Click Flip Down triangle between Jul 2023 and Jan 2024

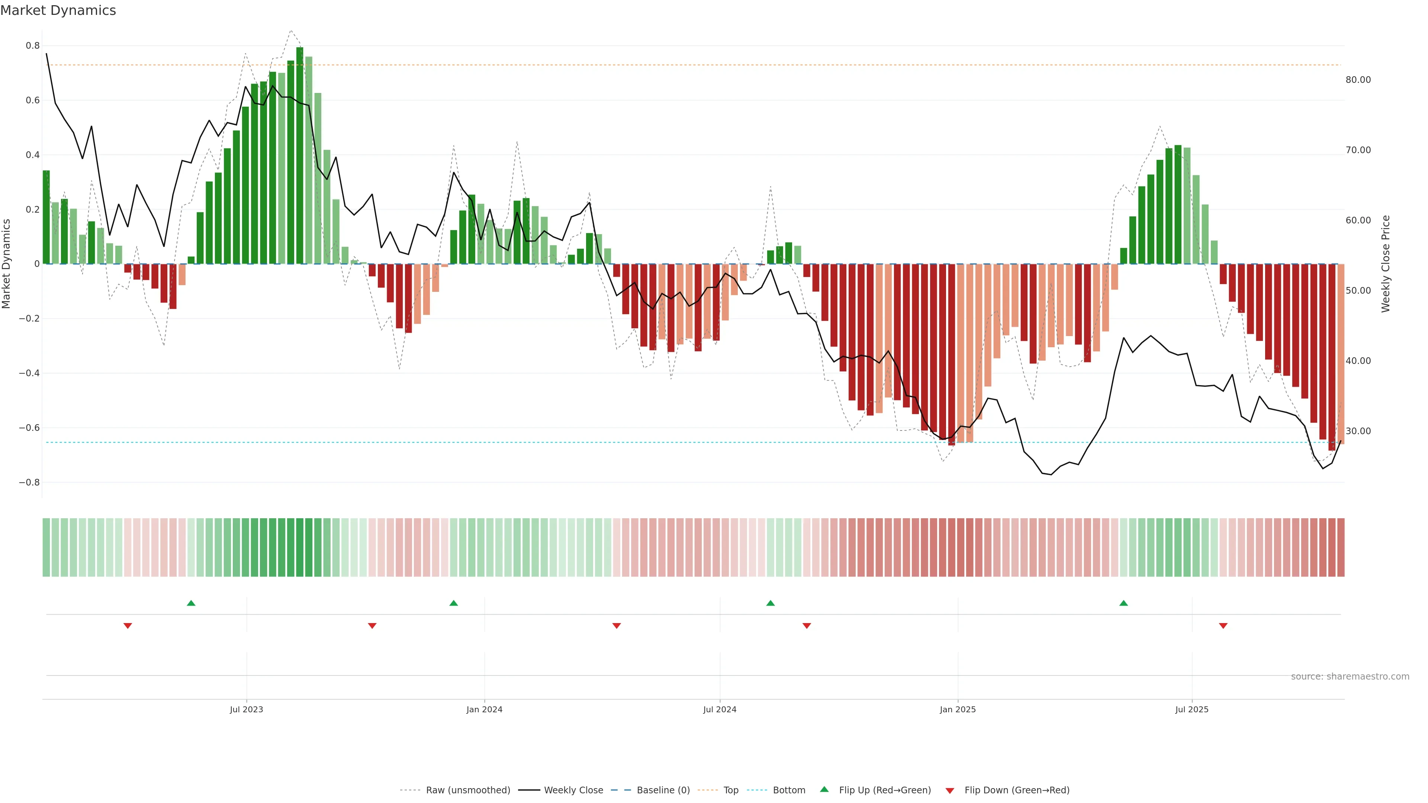[x=372, y=626]
